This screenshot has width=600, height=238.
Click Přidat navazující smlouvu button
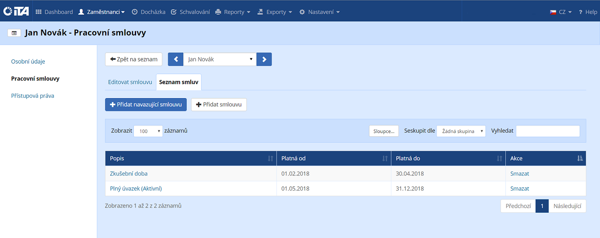pos(146,104)
